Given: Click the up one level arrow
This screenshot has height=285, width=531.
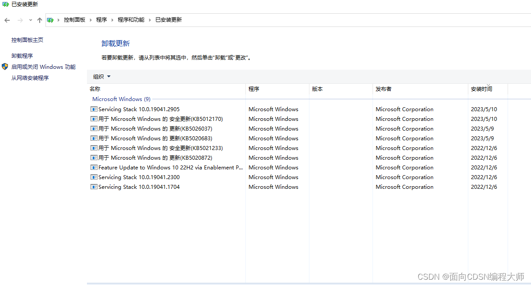Looking at the screenshot, I should 40,20.
